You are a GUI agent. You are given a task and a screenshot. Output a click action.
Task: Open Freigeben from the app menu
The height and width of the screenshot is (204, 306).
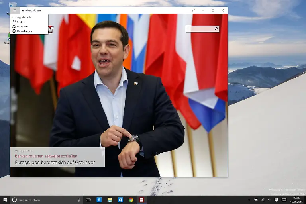pos(22,27)
